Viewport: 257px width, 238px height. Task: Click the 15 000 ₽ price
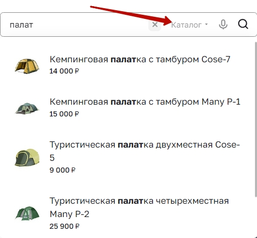point(64,114)
